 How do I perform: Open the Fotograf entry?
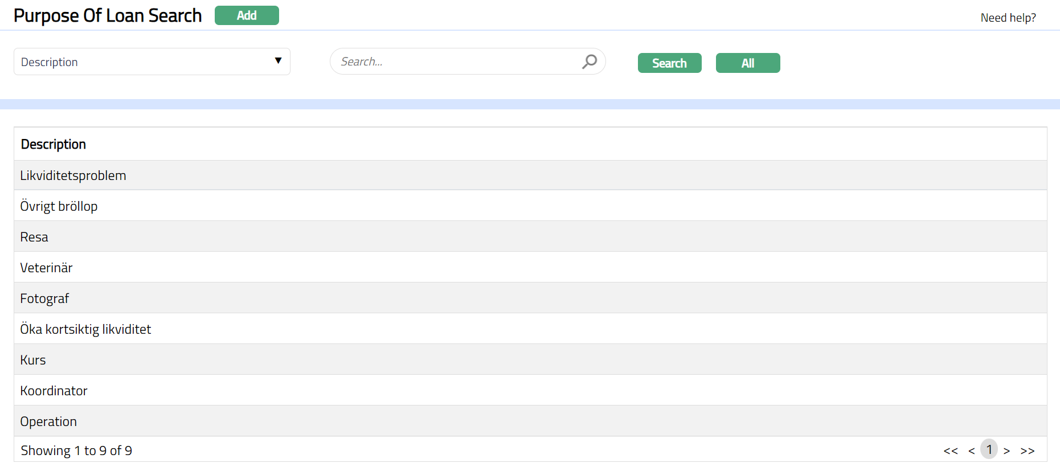44,298
